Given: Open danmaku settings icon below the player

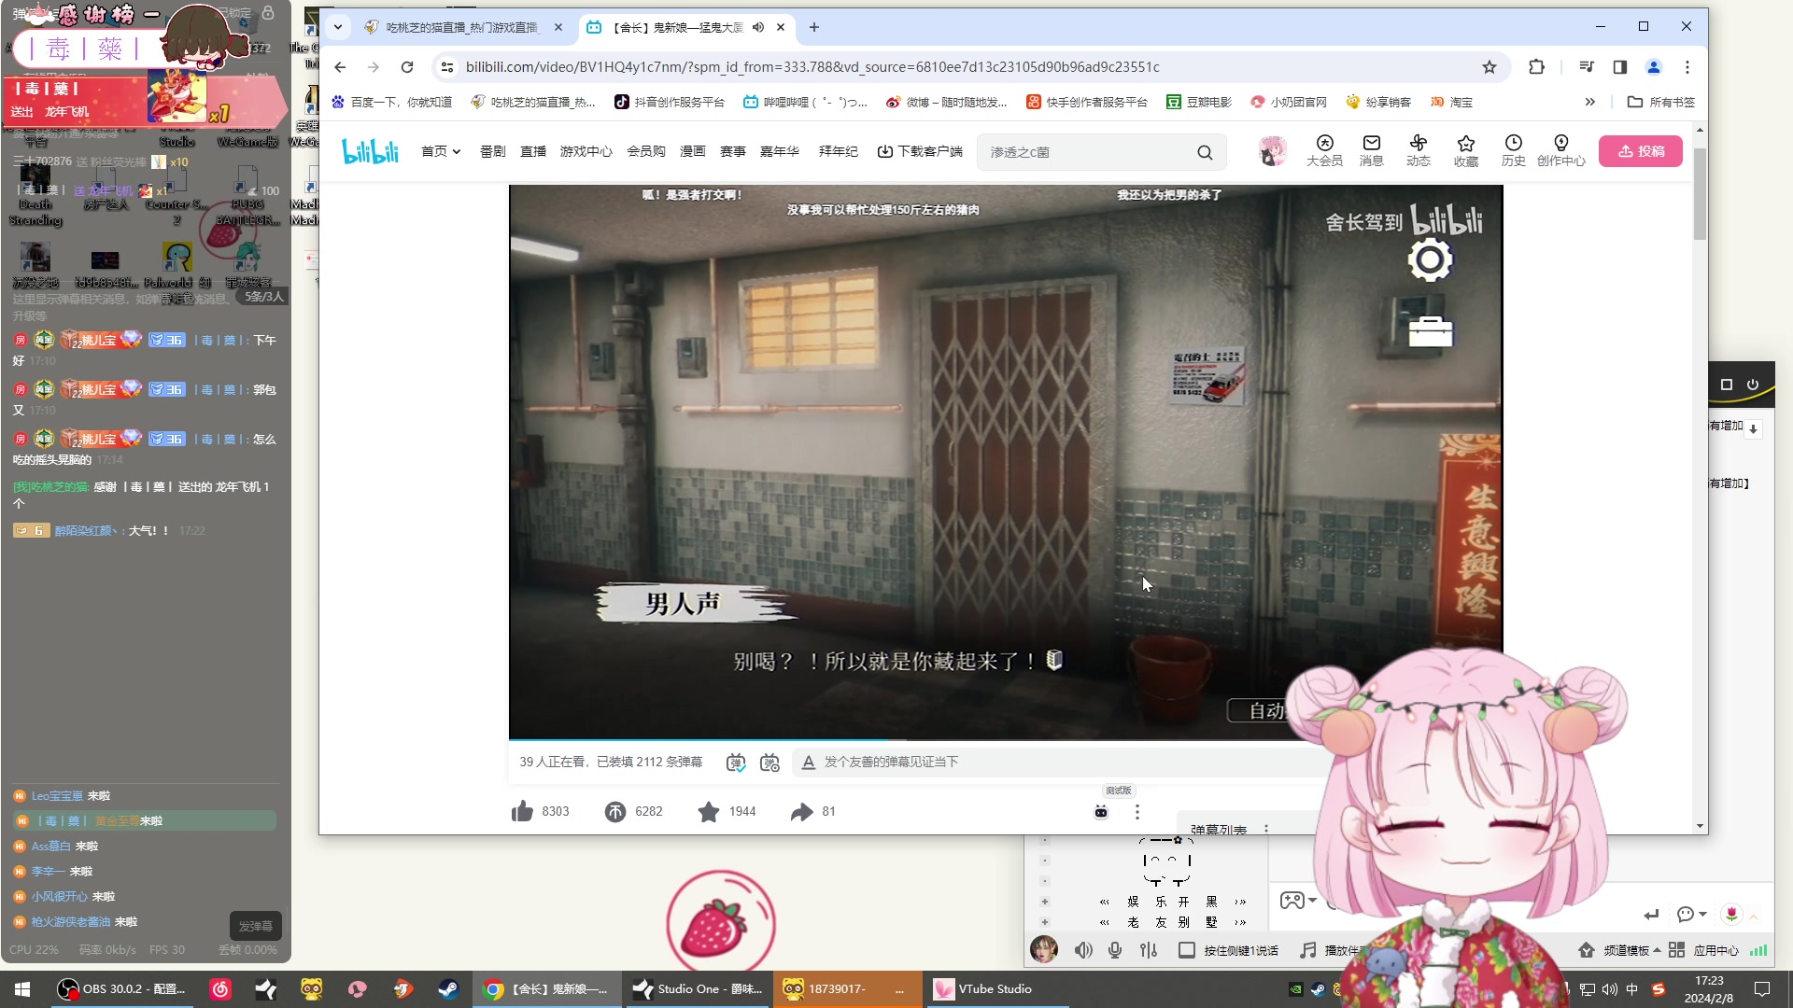Looking at the screenshot, I should pos(769,763).
